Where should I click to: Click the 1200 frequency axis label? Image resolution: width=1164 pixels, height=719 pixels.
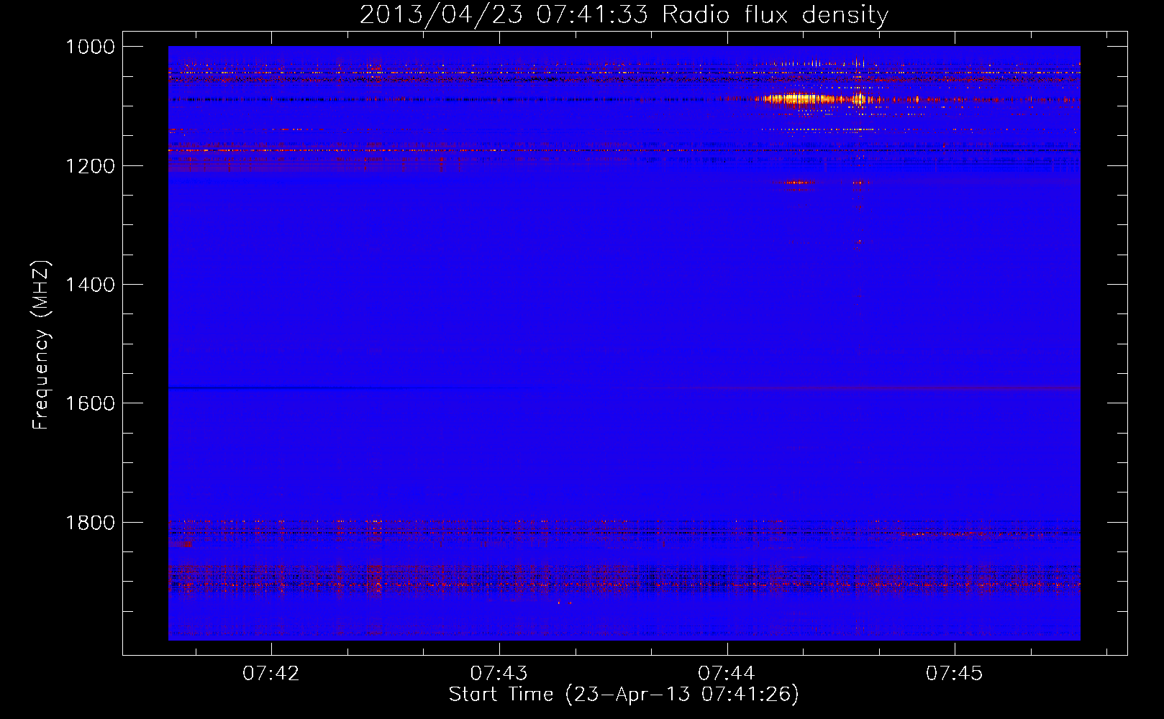coord(91,166)
